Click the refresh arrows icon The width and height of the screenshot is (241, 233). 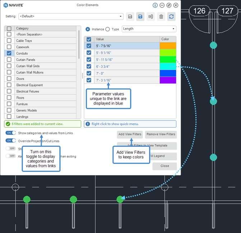pyautogui.click(x=171, y=17)
